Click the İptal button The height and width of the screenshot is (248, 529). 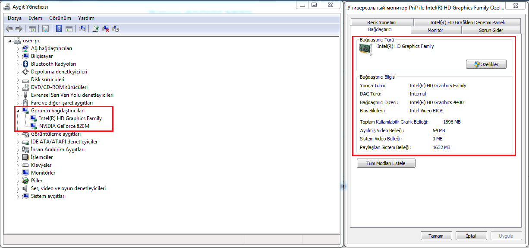pyautogui.click(x=471, y=236)
